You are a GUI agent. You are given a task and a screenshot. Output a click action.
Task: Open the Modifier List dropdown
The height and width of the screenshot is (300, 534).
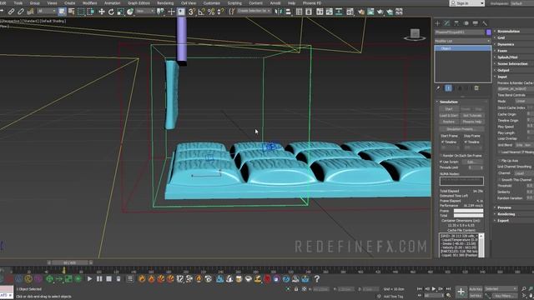pyautogui.click(x=462, y=41)
